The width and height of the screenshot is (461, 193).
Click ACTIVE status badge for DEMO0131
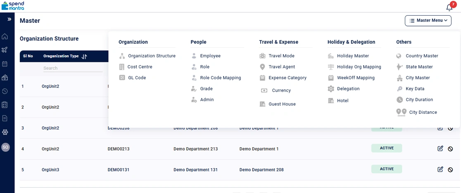pos(387,169)
